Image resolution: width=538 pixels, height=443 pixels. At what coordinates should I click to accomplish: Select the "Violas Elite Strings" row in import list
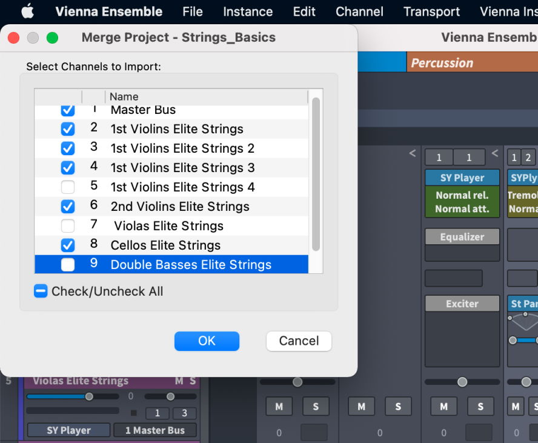click(168, 226)
